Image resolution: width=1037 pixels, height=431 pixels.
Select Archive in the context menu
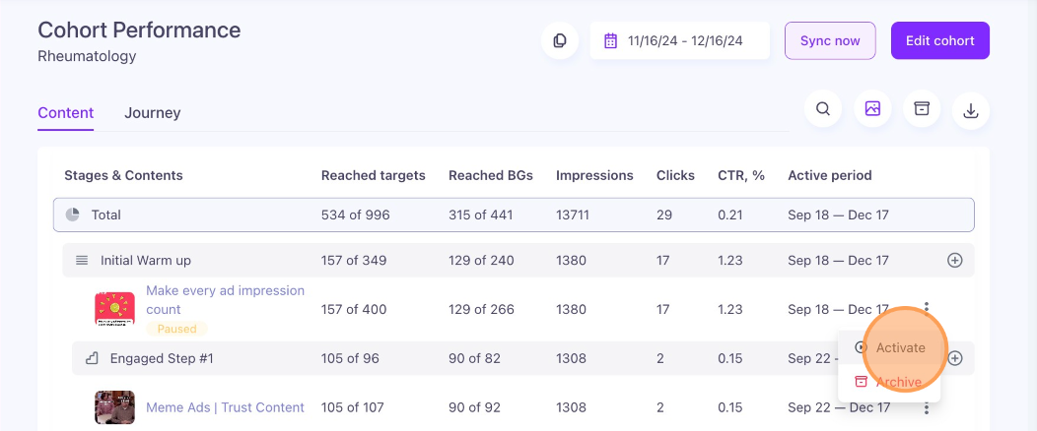[x=889, y=382]
